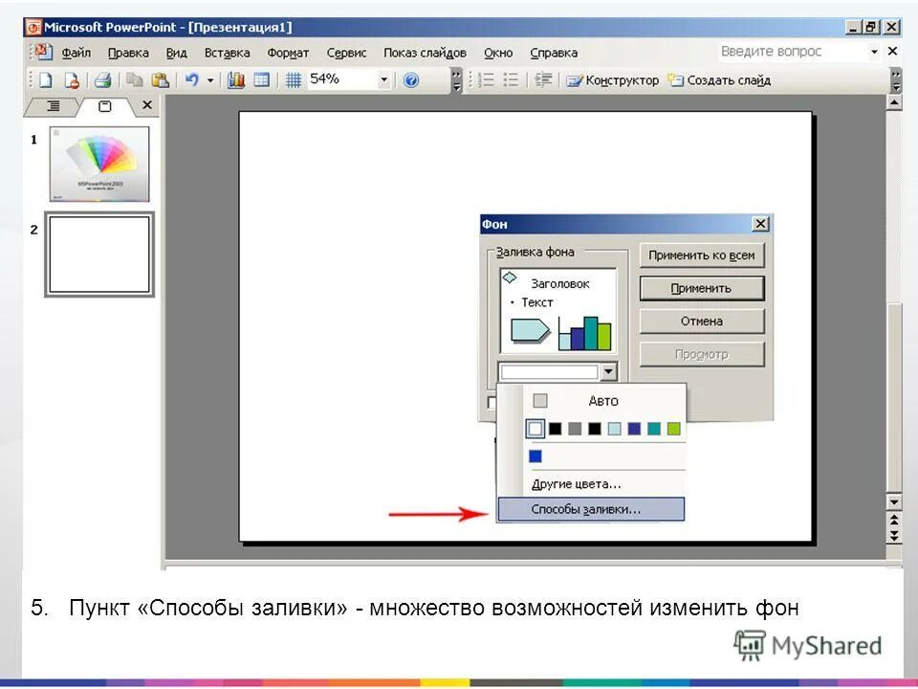Image resolution: width=918 pixels, height=689 pixels.
Task: Select Способы заливки... menu entry
Action: 585,510
